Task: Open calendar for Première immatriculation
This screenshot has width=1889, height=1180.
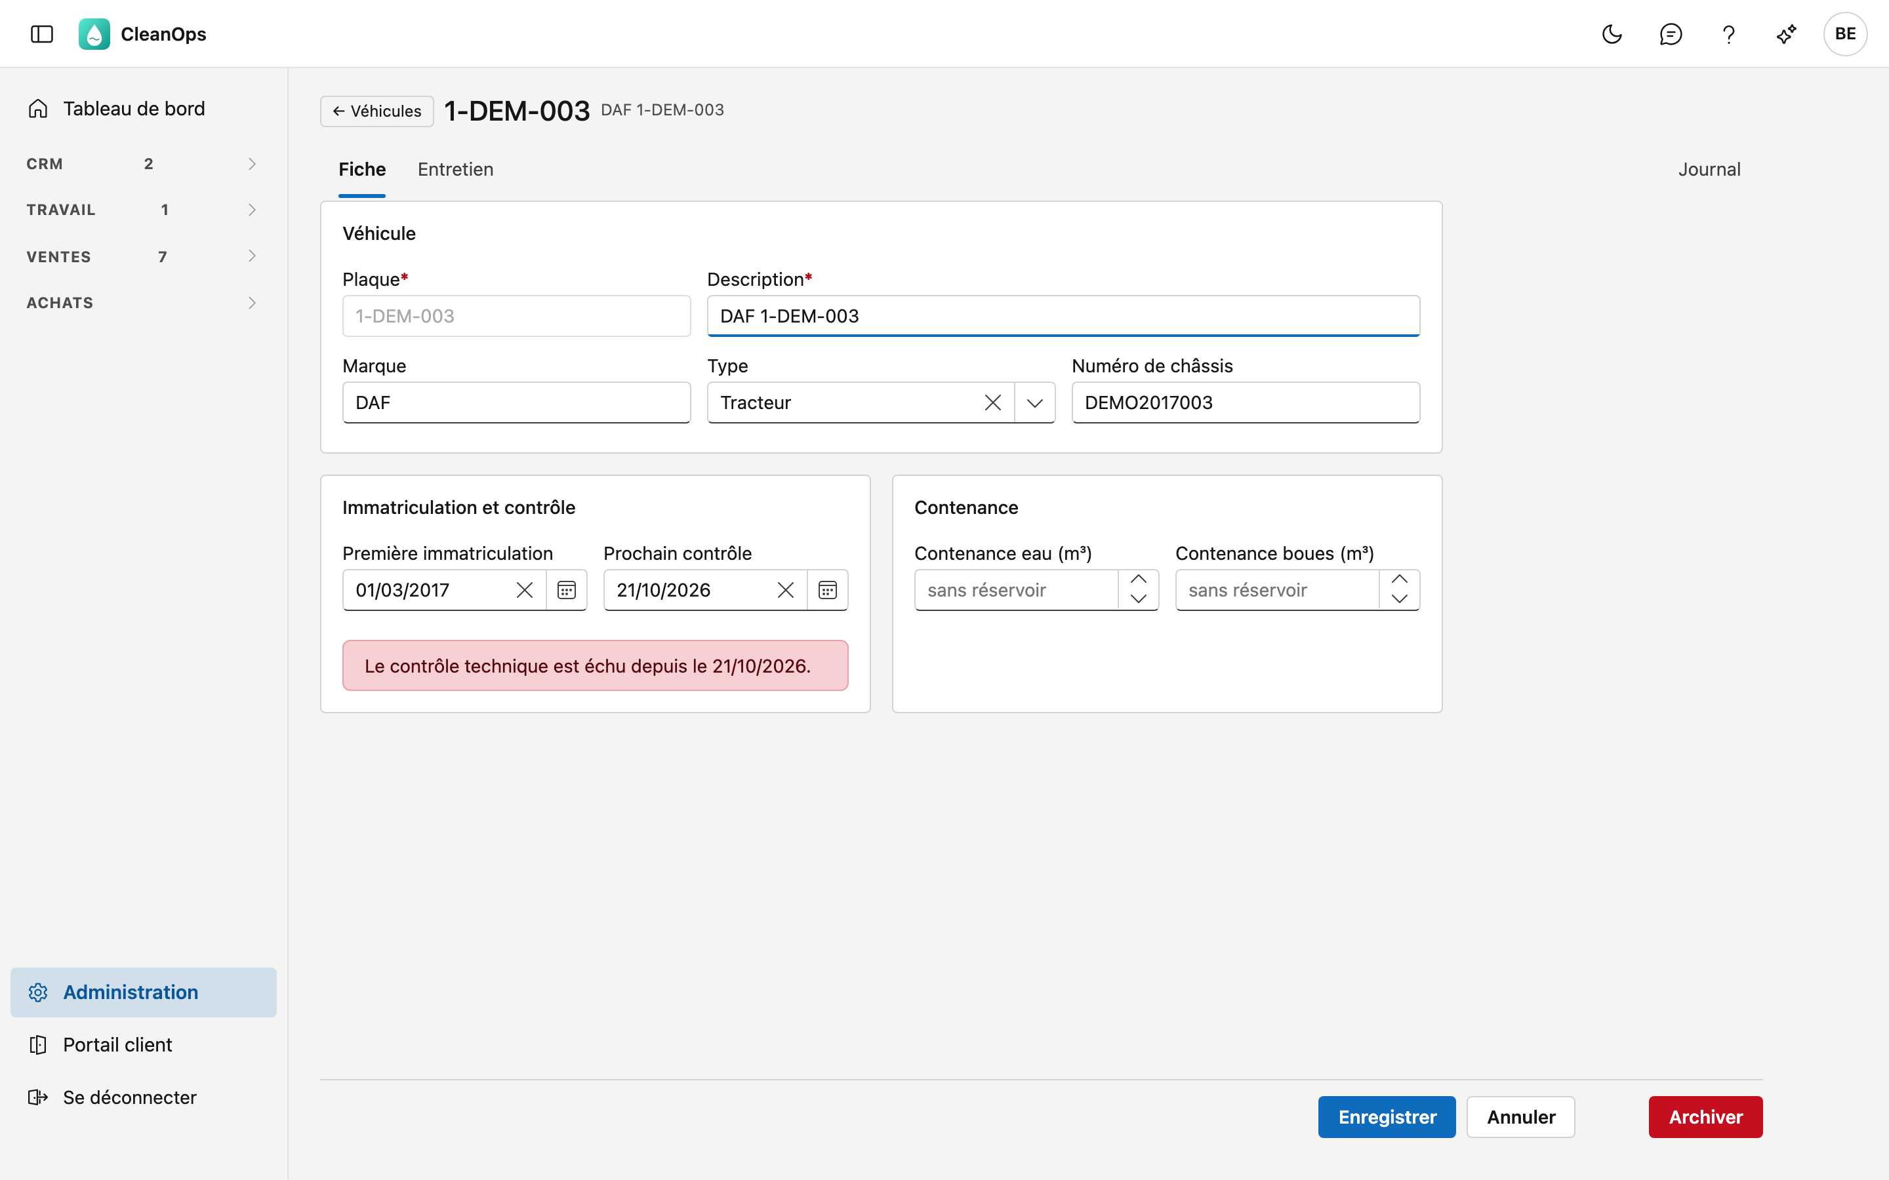Action: (567, 590)
